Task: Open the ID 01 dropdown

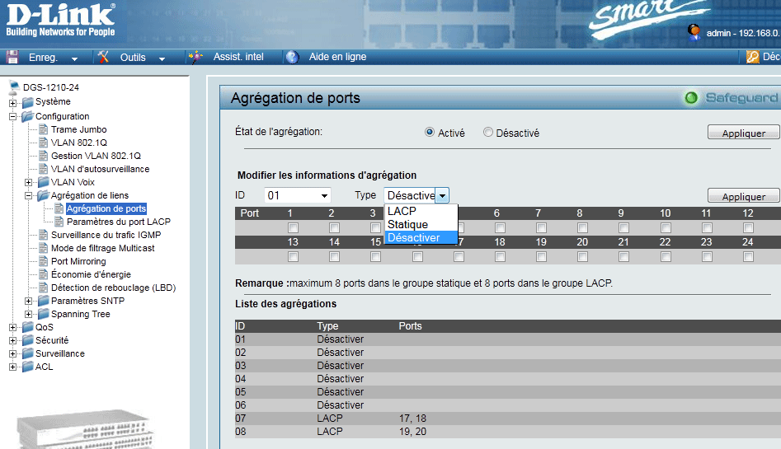Action: (x=297, y=195)
